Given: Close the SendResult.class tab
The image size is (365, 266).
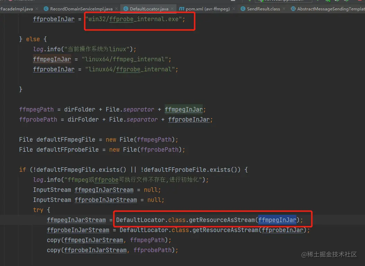Looking at the screenshot, I should [x=284, y=9].
